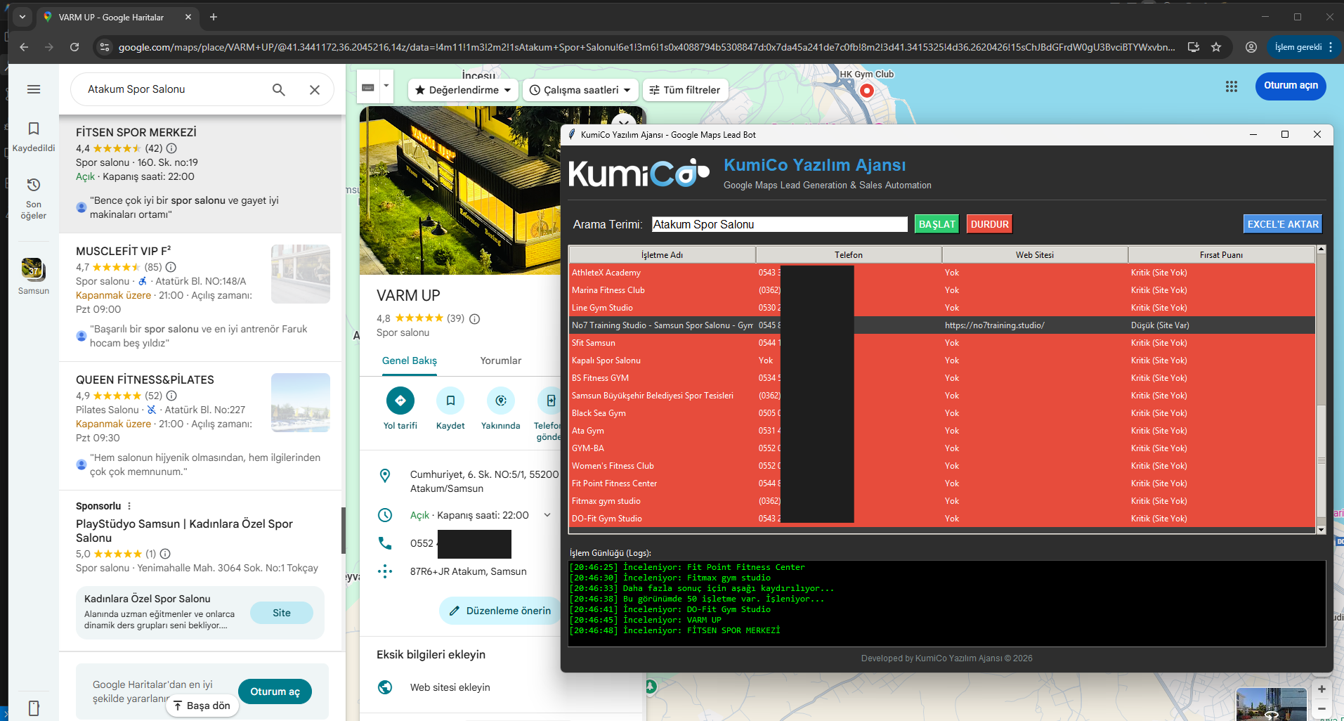
Task: Open the İşlem gerekli Chrome menu
Action: coord(1304,47)
